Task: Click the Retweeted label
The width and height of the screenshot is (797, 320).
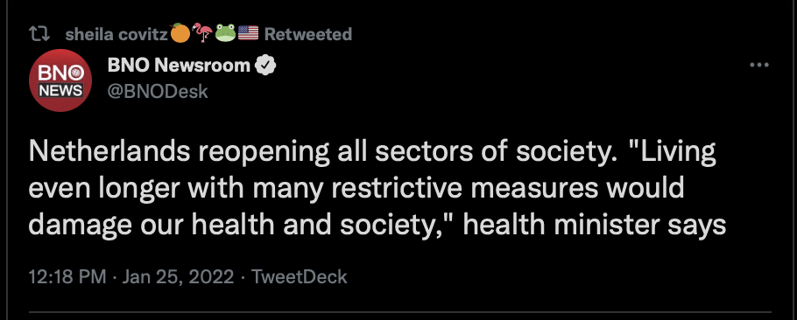Action: point(308,34)
